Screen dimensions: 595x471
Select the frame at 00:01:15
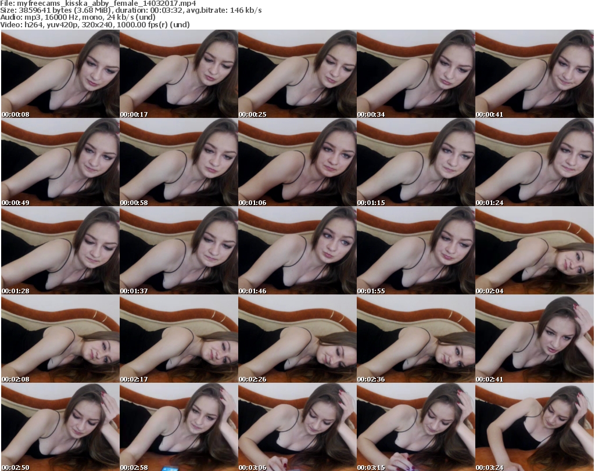416,162
